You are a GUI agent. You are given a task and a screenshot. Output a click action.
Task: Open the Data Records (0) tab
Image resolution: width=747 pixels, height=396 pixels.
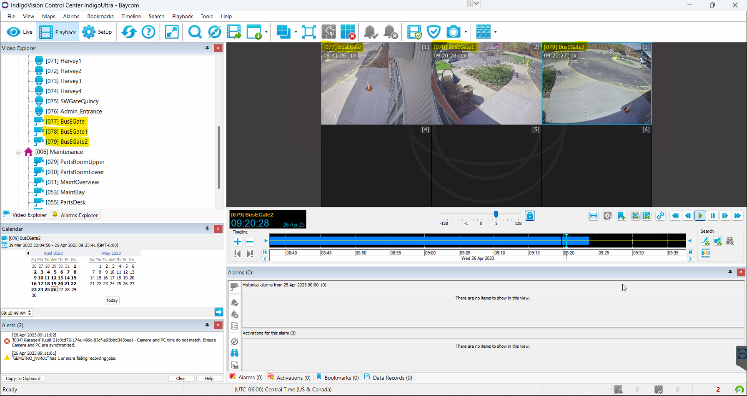tap(388, 378)
